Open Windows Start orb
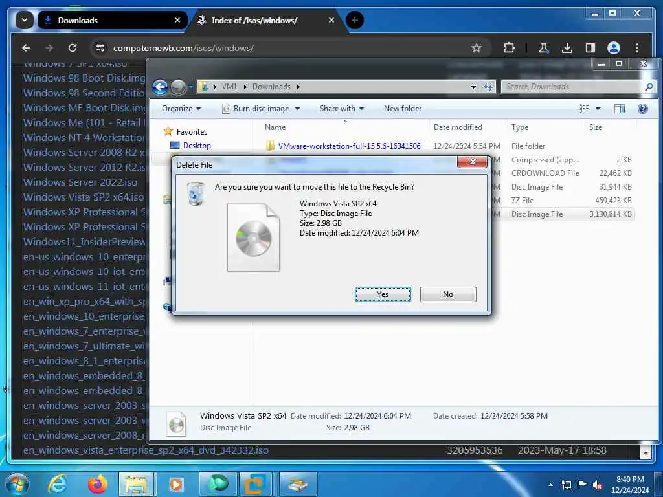Image resolution: width=663 pixels, height=497 pixels. (x=17, y=484)
